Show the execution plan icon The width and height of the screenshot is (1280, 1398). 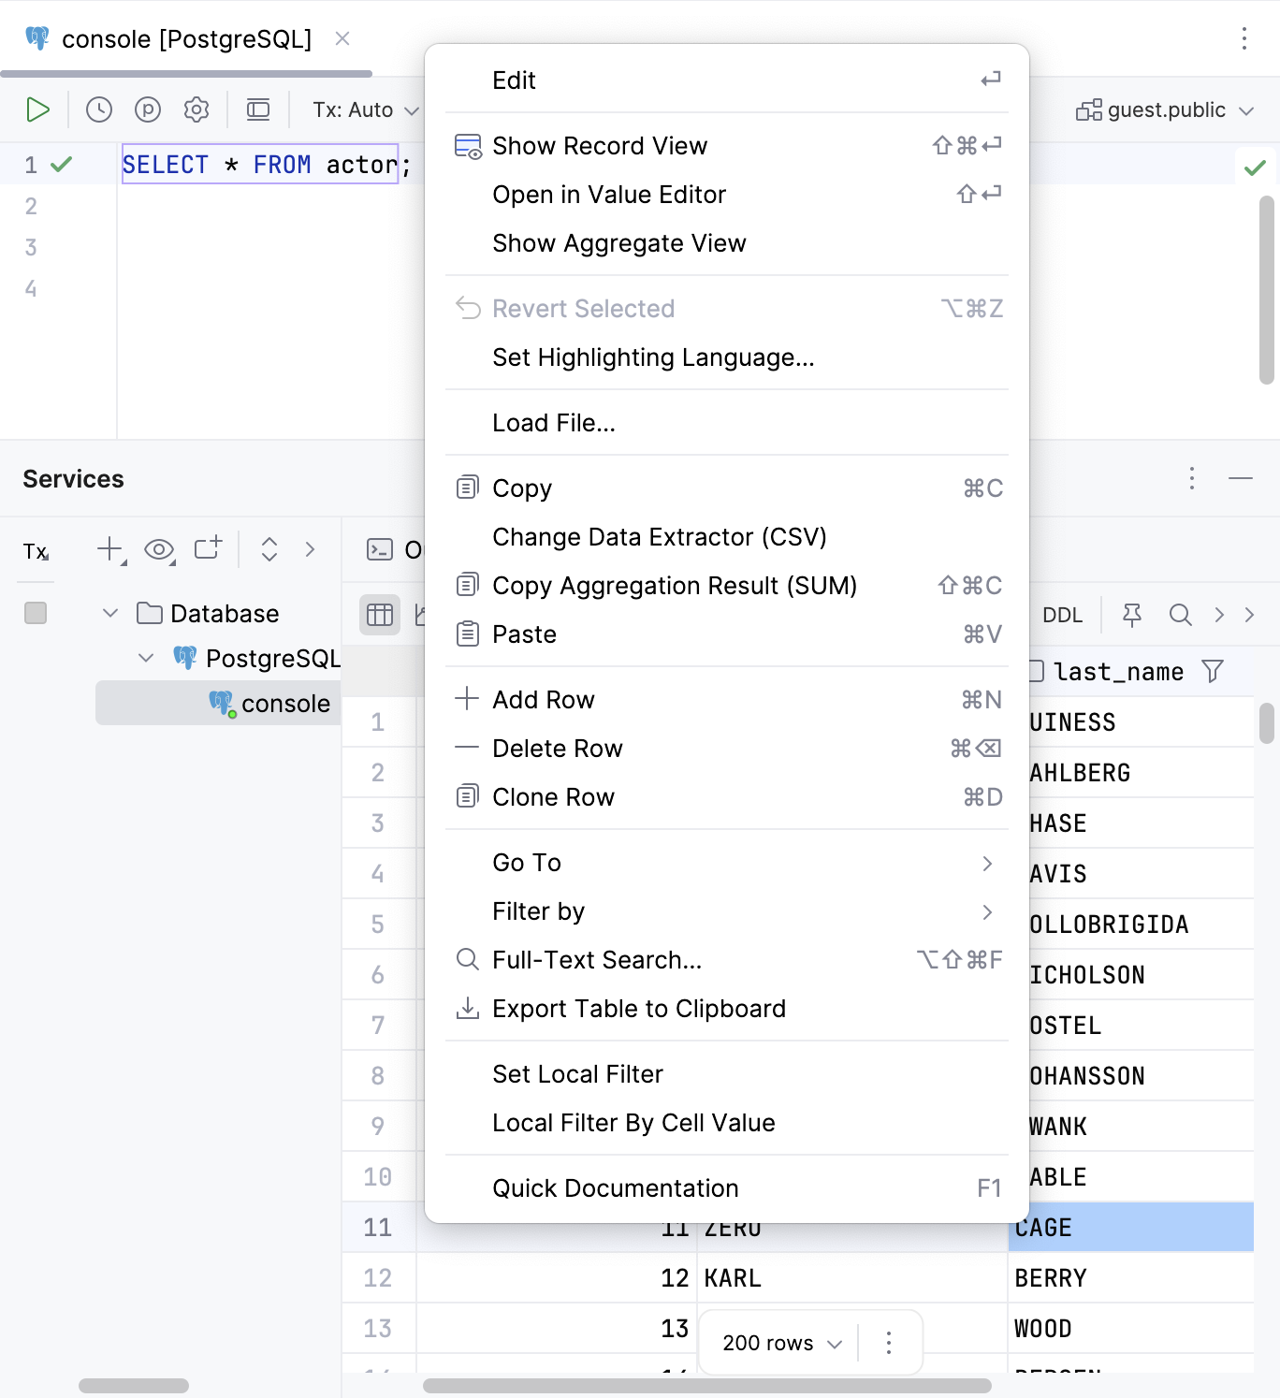tap(148, 109)
